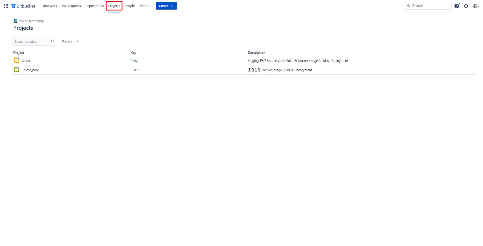The width and height of the screenshot is (483, 246).
Task: Open the help question mark icon
Action: tap(457, 6)
